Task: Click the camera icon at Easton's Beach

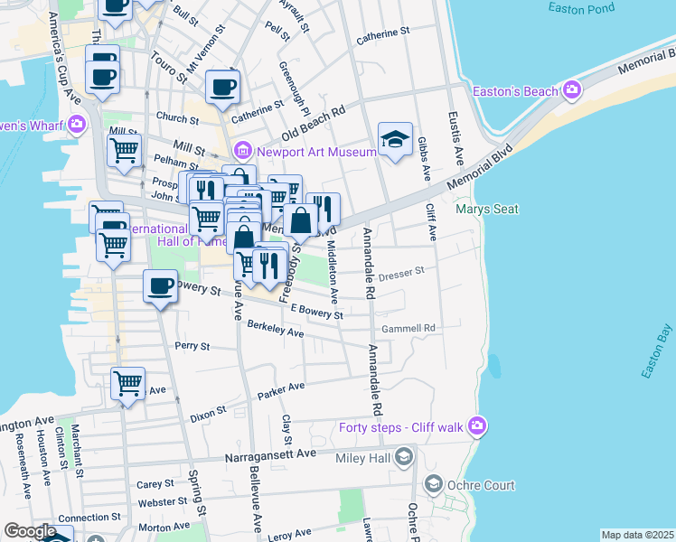Action: pyautogui.click(x=572, y=90)
